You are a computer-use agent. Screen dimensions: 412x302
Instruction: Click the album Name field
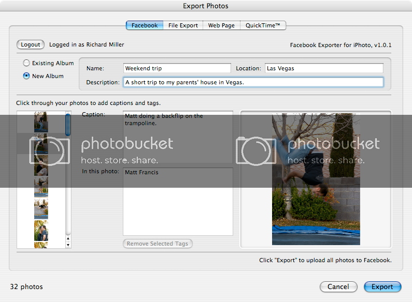[x=177, y=68]
